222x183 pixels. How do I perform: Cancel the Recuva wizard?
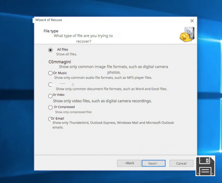[x=181, y=163]
